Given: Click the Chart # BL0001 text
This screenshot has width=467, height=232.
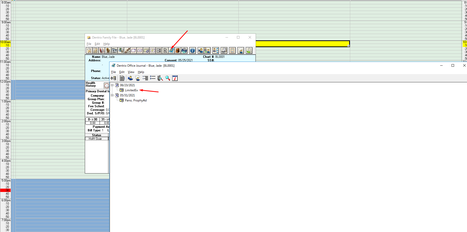Looking at the screenshot, I should [x=214, y=57].
